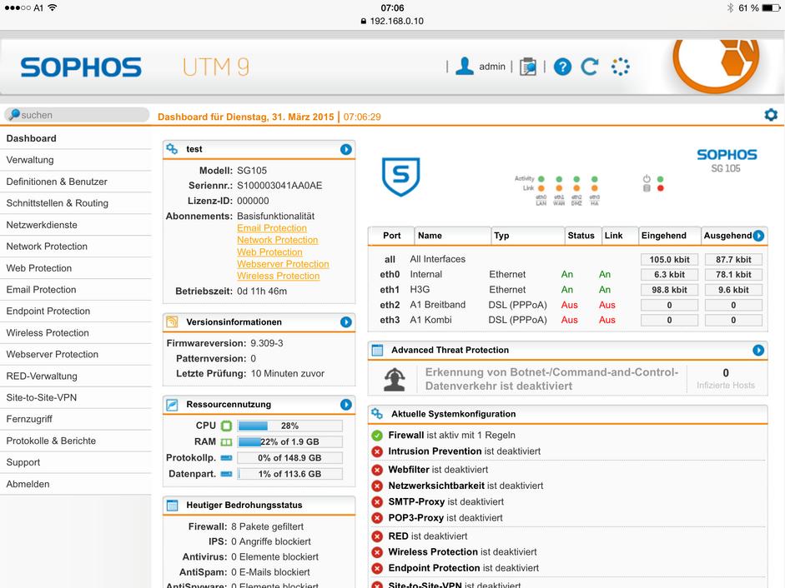Click the Protokollp. disk icon
Image resolution: width=785 pixels, height=588 pixels.
pyautogui.click(x=226, y=458)
